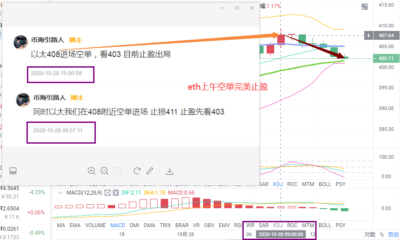
Task: Choose EMV in the bottom indicator row
Action: coord(224,225)
